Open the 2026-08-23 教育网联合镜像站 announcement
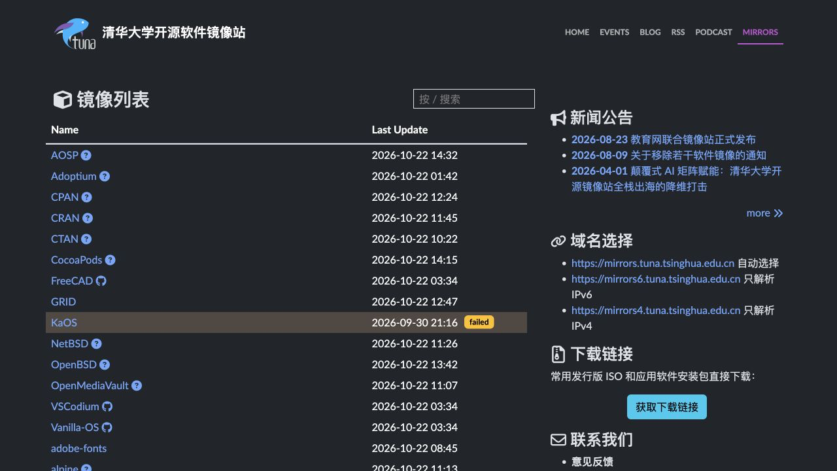This screenshot has width=837, height=471. coord(664,139)
